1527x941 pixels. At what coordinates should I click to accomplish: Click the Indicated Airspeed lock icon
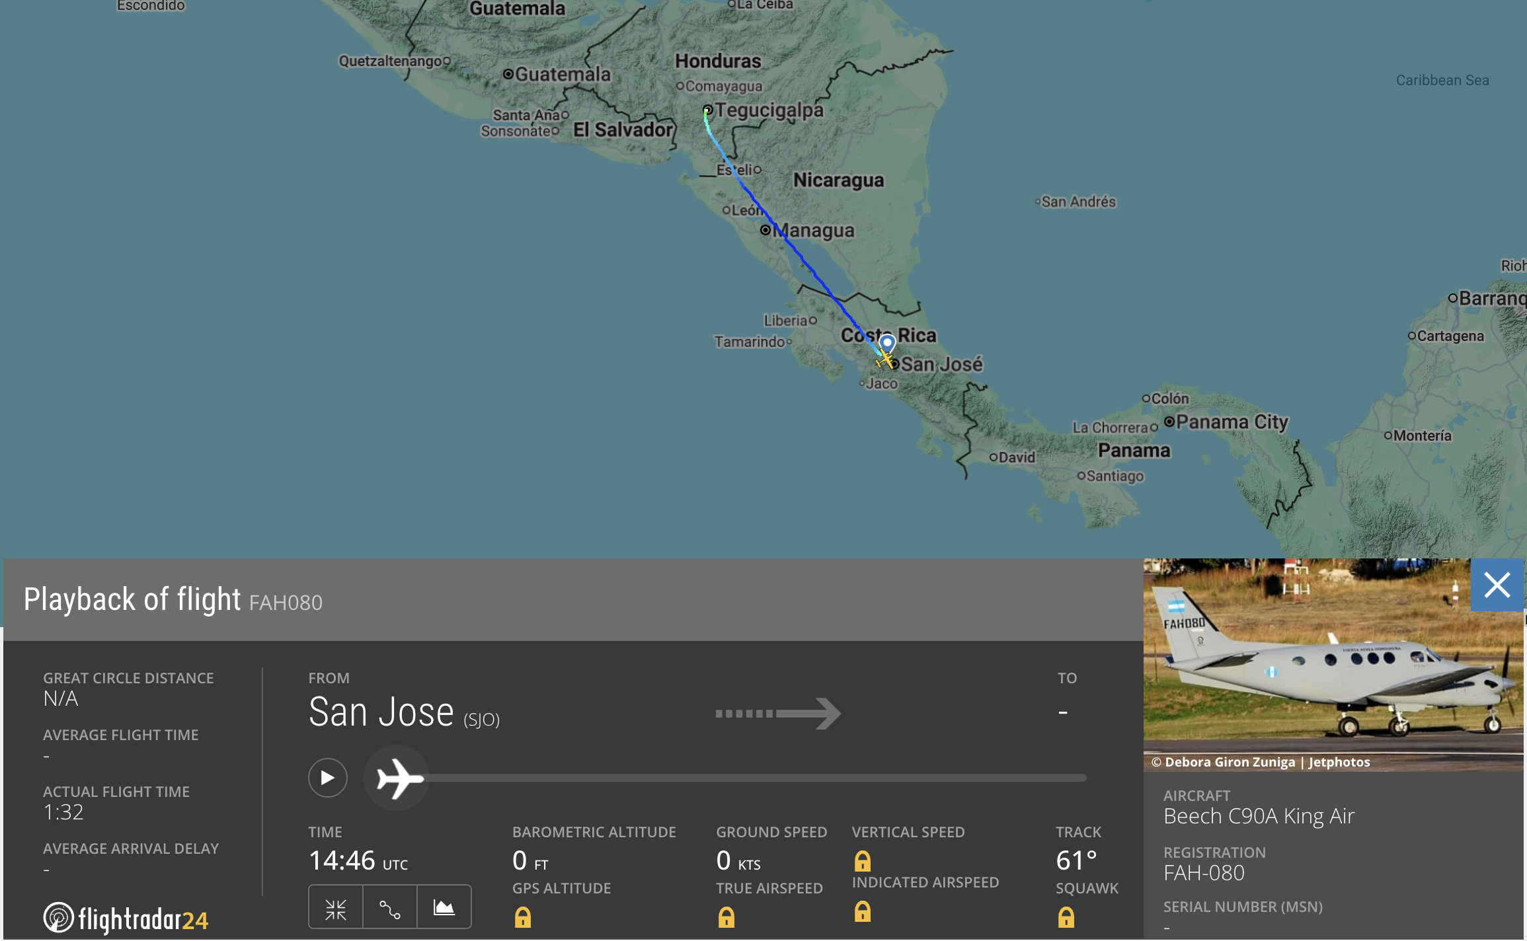(862, 912)
